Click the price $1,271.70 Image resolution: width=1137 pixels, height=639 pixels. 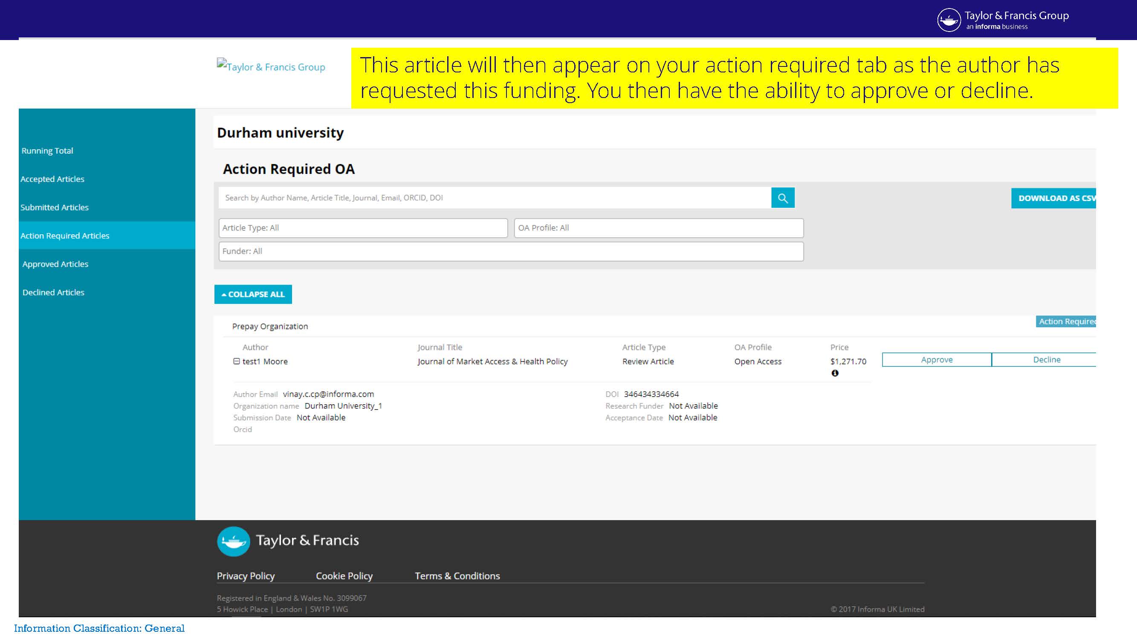[x=848, y=362]
